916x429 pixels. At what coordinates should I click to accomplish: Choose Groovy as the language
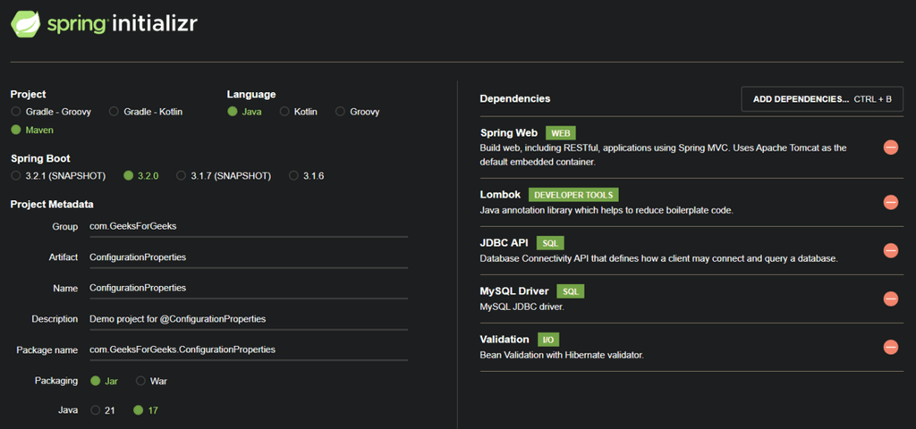[340, 112]
